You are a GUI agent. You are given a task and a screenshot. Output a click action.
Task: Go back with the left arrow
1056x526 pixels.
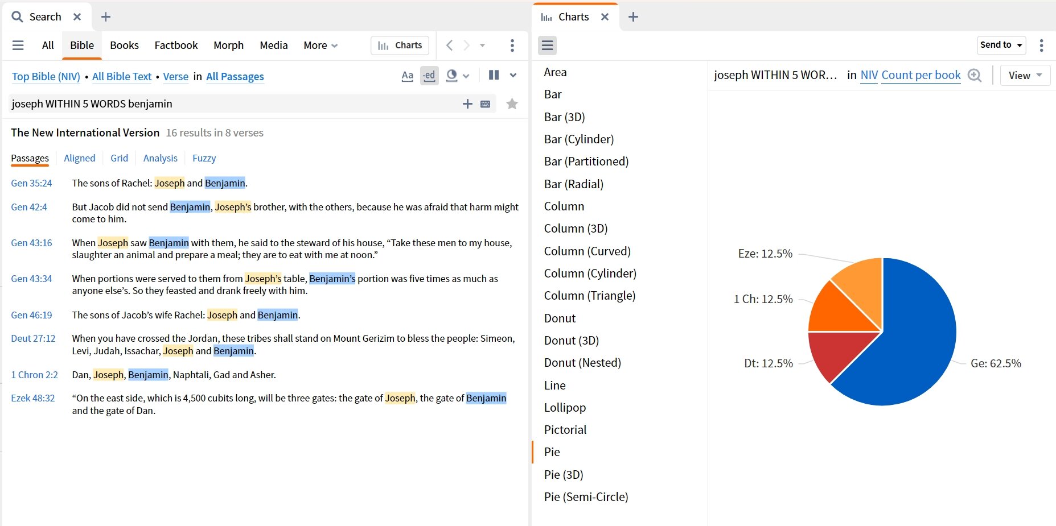pyautogui.click(x=450, y=45)
